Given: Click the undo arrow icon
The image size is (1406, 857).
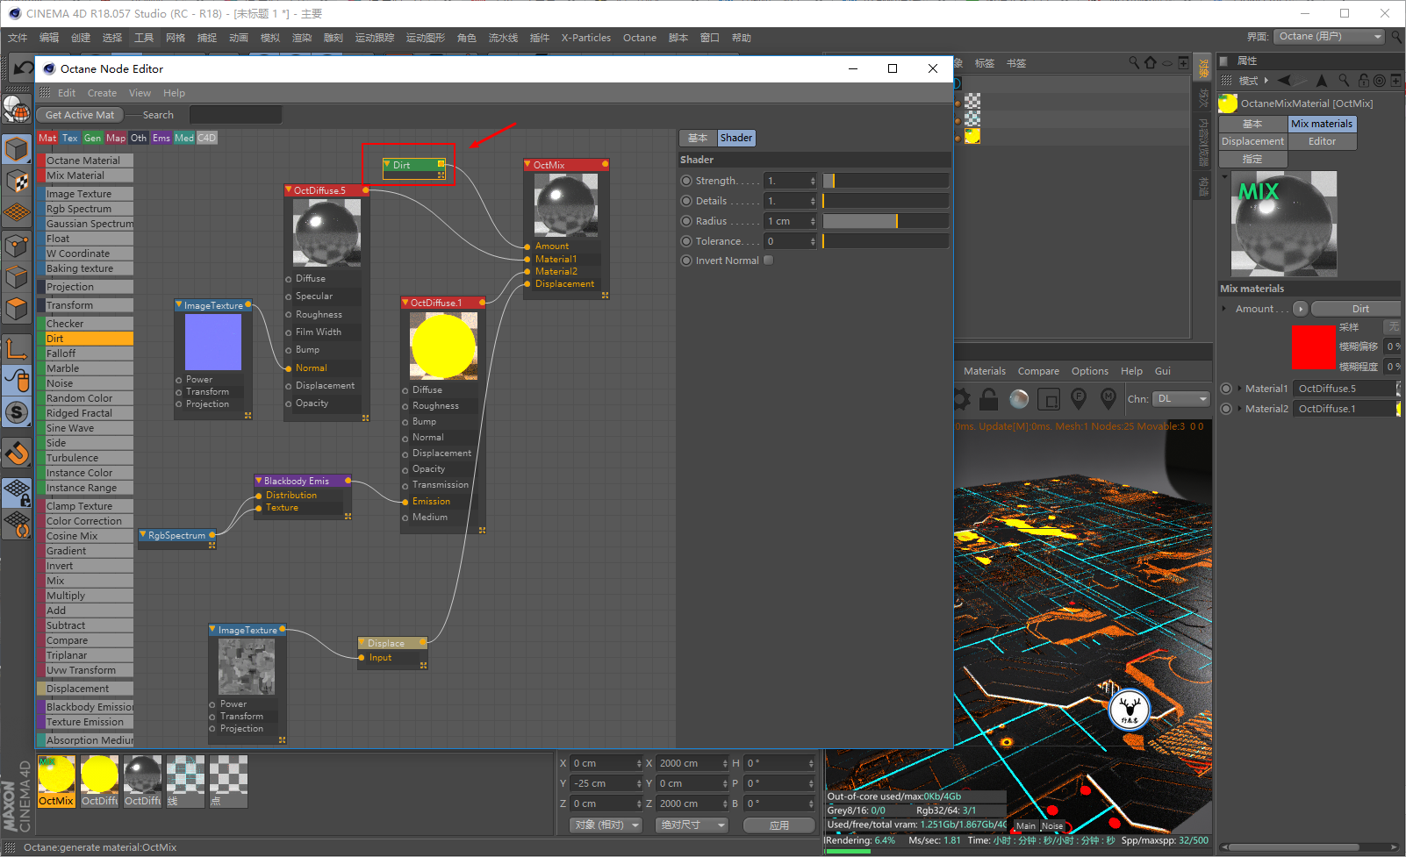Looking at the screenshot, I should click(22, 68).
